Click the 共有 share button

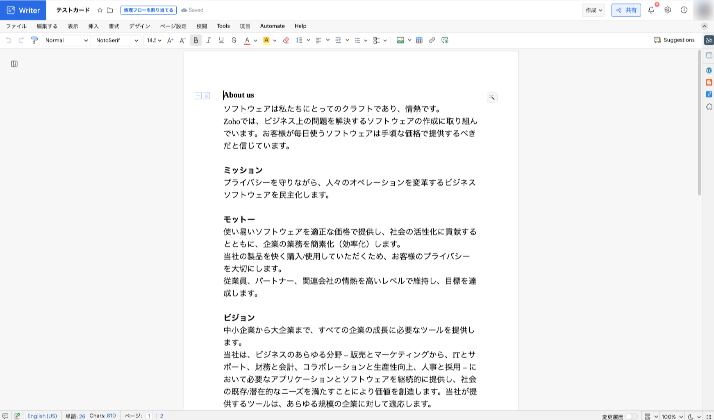(x=626, y=10)
